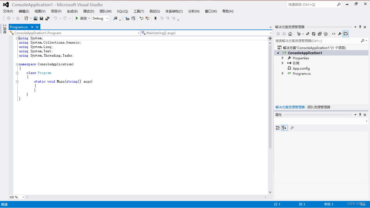Viewport: 370px width, 208px height.
Task: Open the 调试(D) menu
Action: click(x=89, y=11)
